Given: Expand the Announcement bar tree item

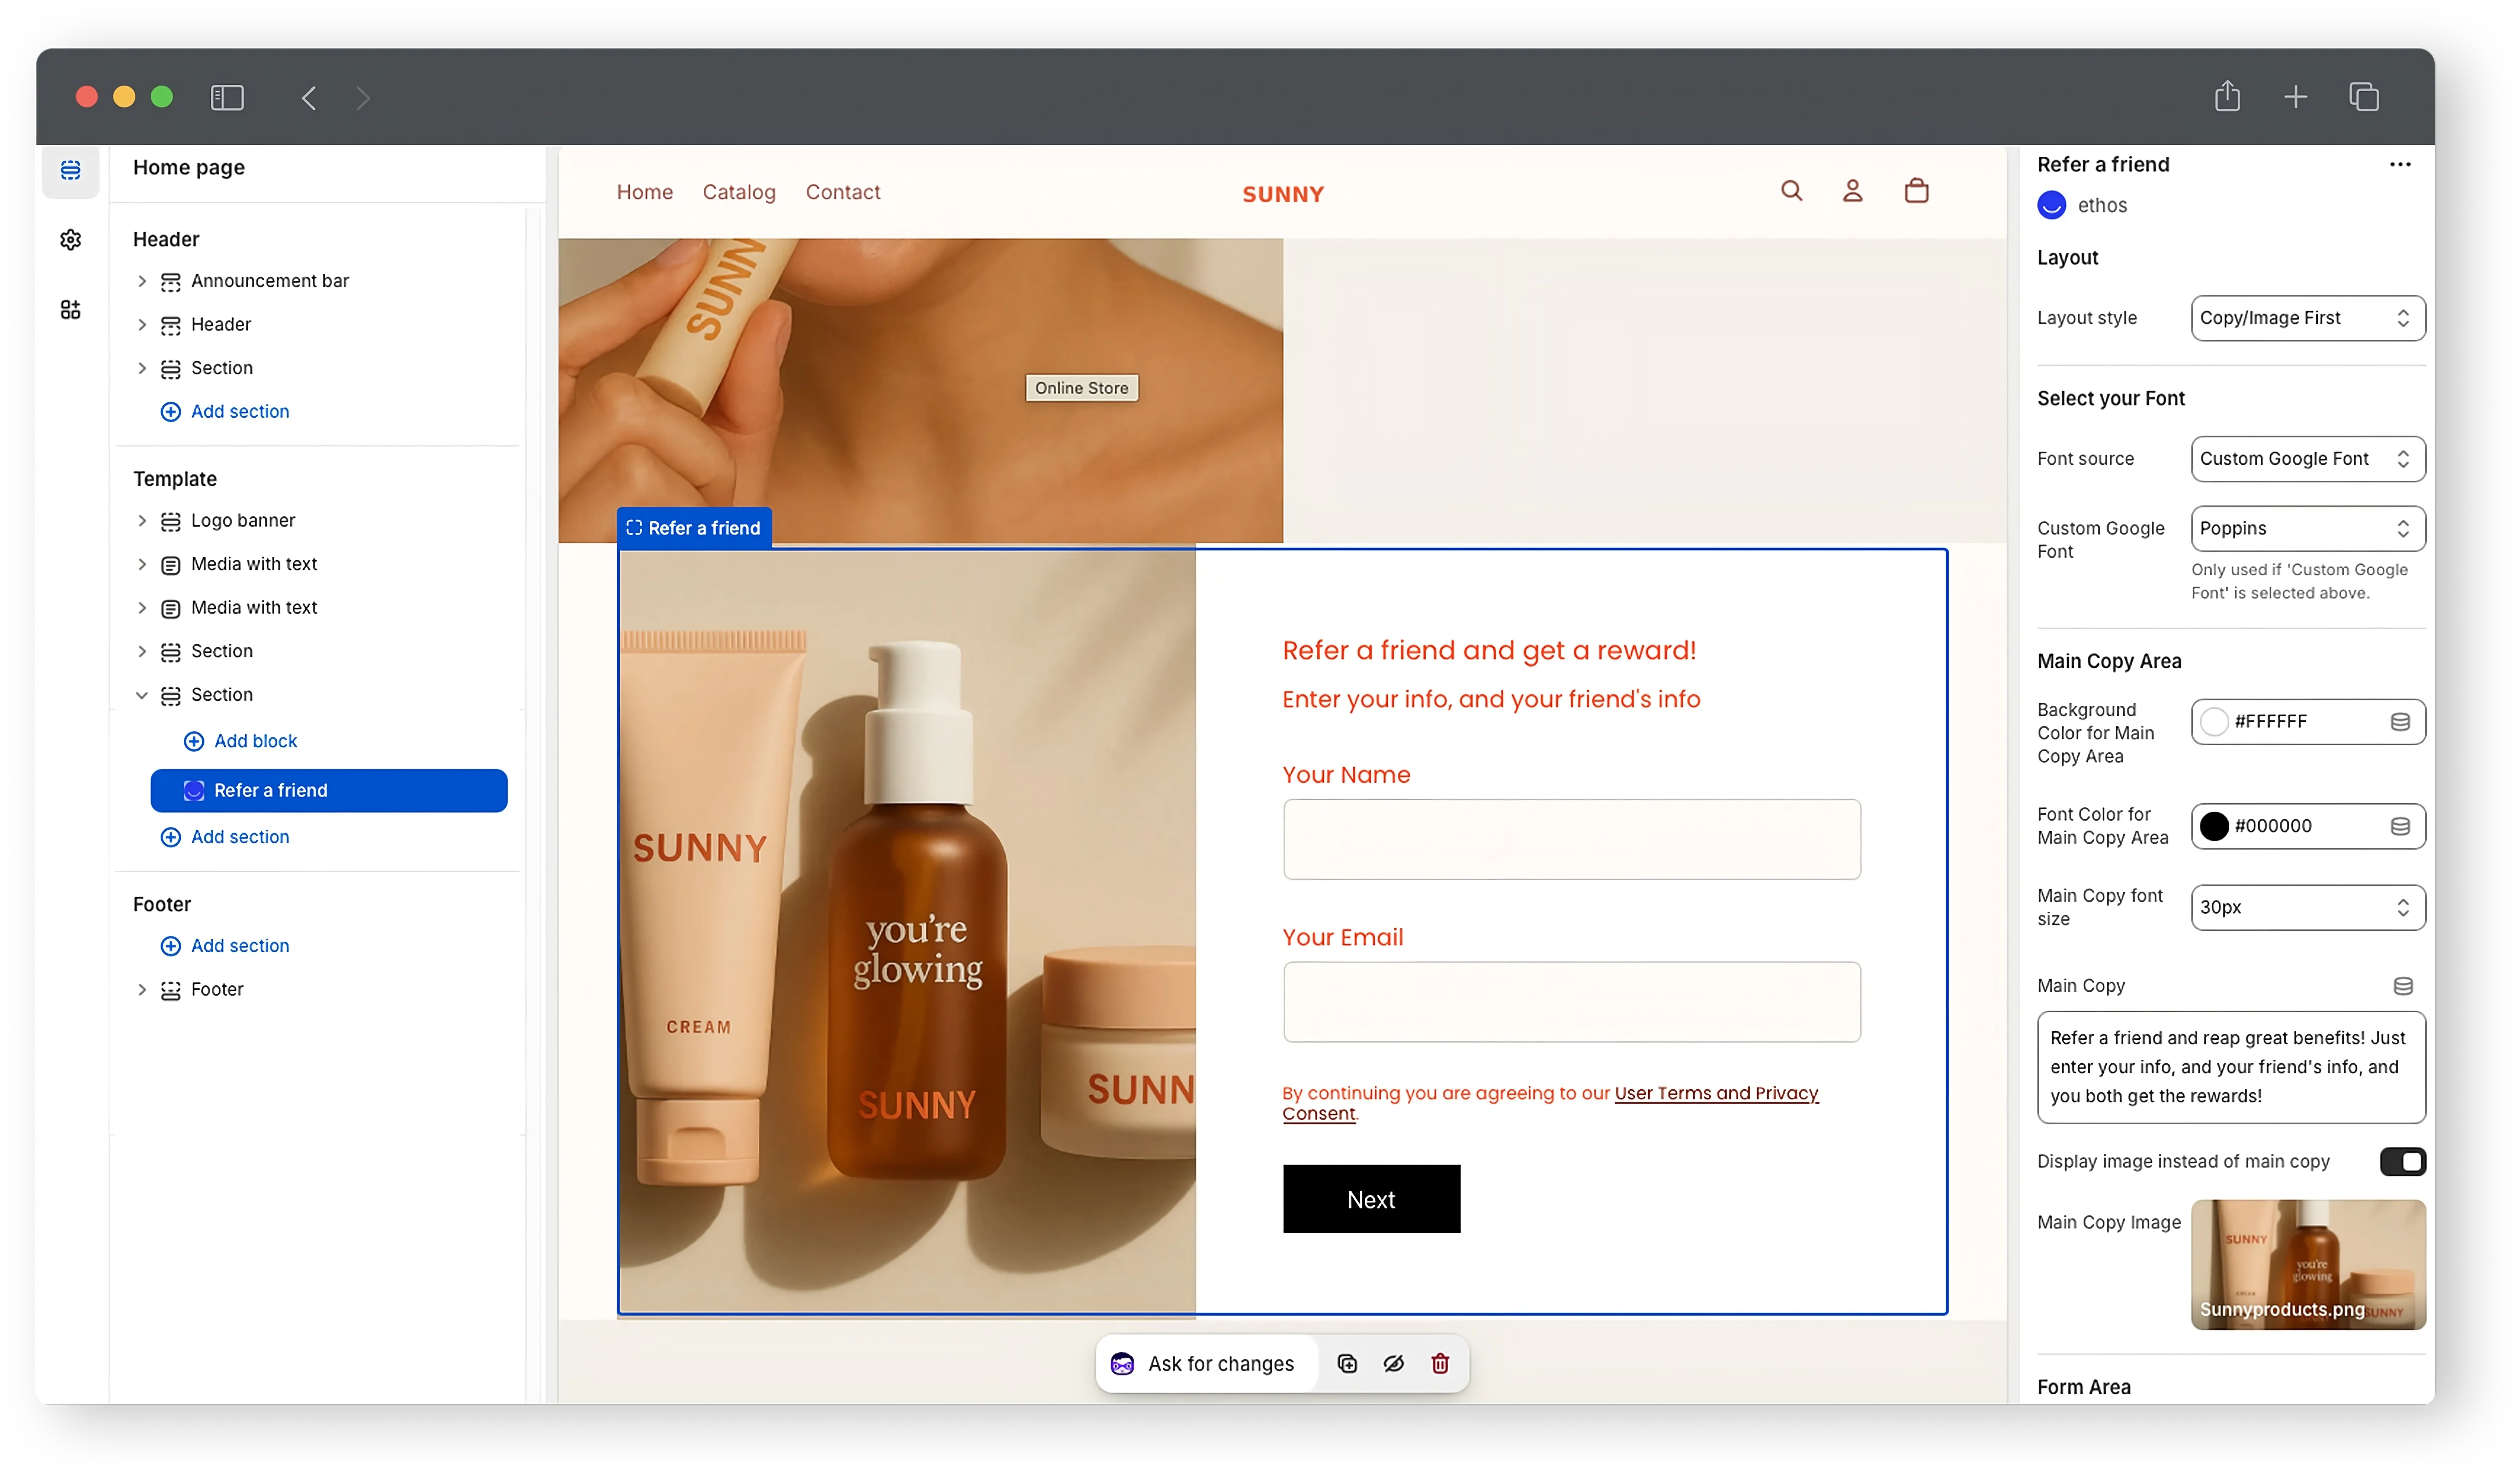Looking at the screenshot, I should 142,281.
